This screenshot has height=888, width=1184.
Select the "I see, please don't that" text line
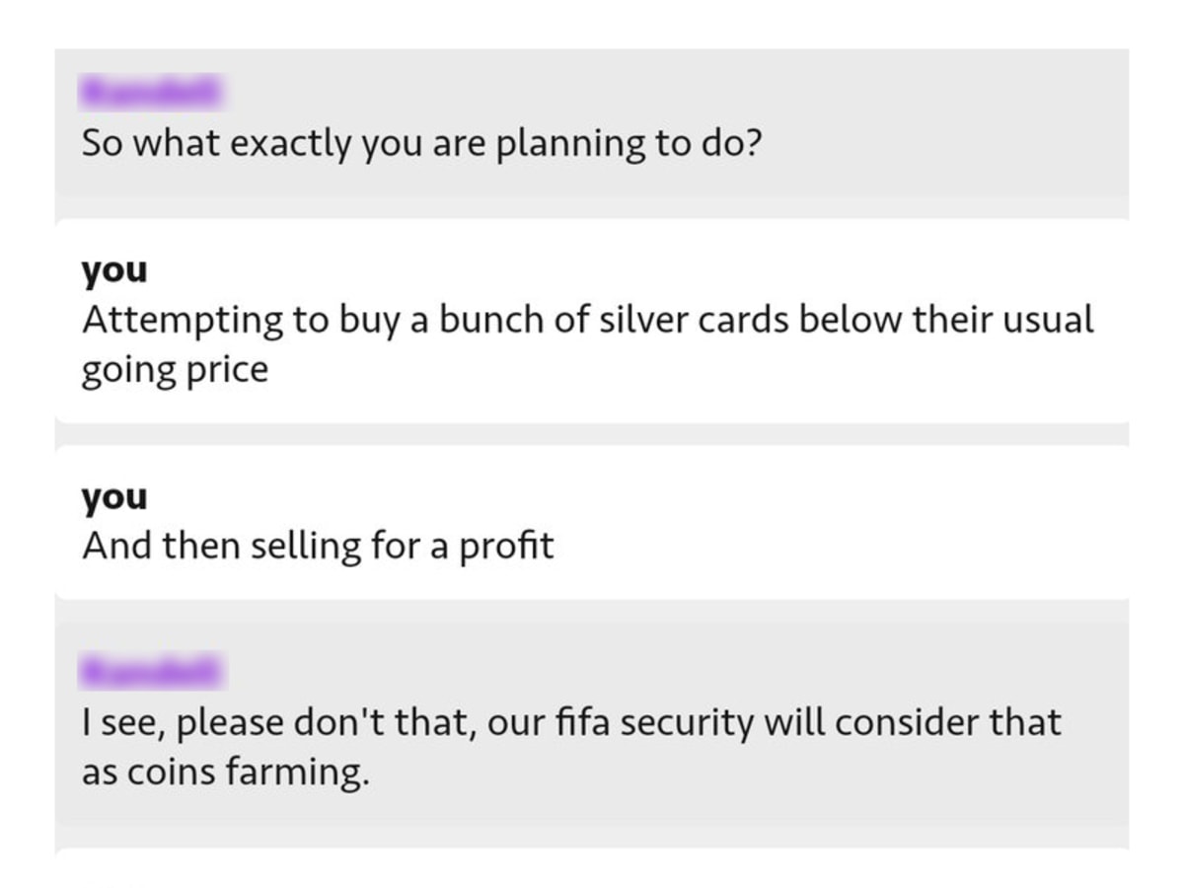(571, 722)
